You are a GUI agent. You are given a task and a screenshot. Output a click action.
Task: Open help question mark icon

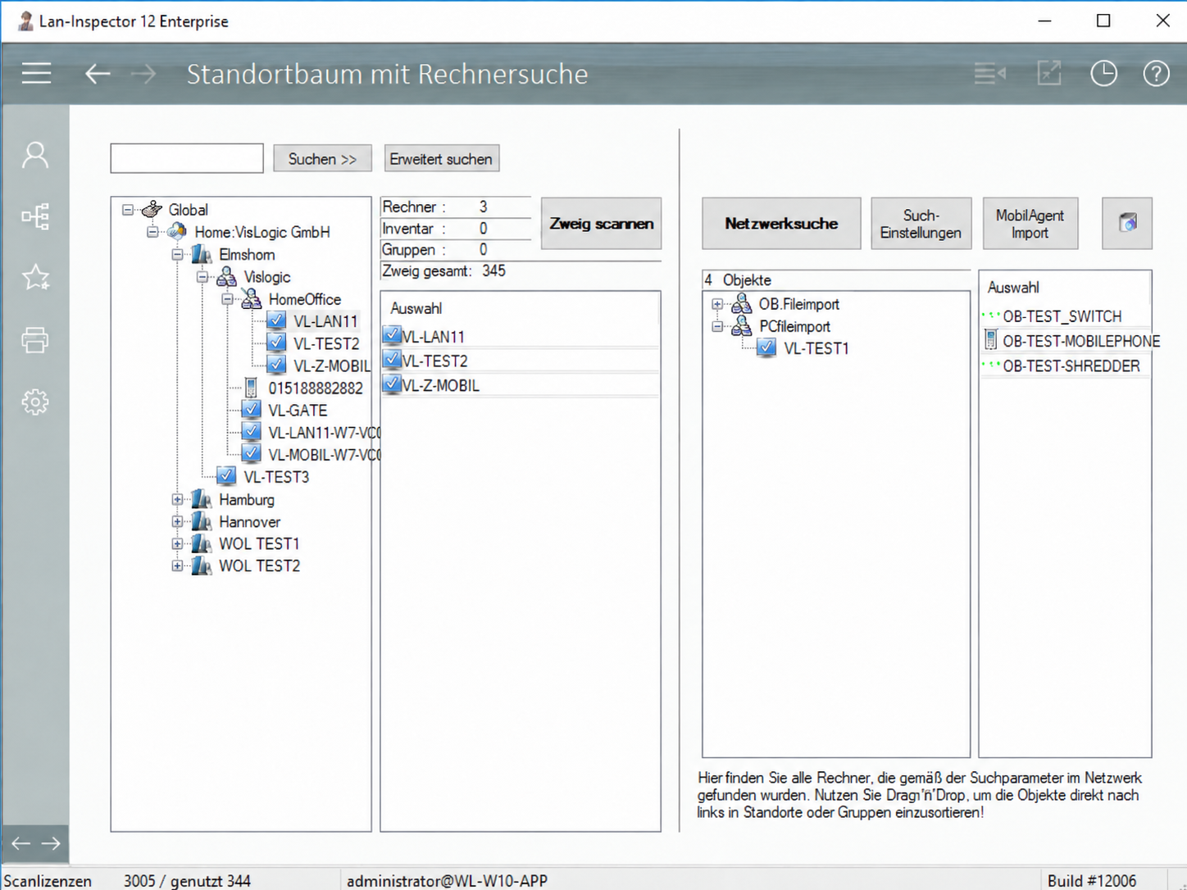tap(1156, 74)
